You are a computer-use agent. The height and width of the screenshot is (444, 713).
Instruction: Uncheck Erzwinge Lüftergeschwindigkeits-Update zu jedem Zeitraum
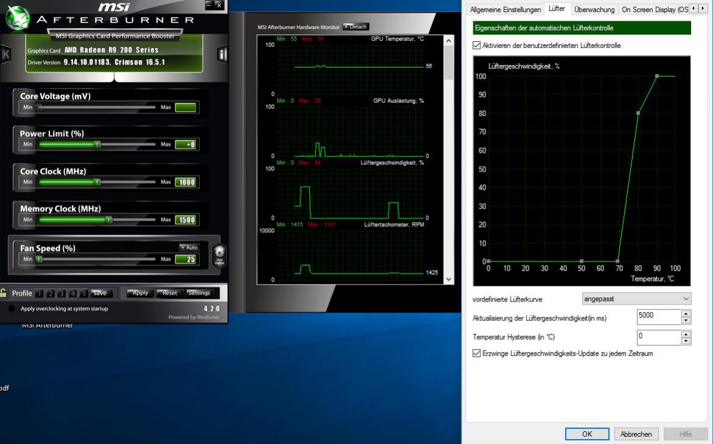477,353
